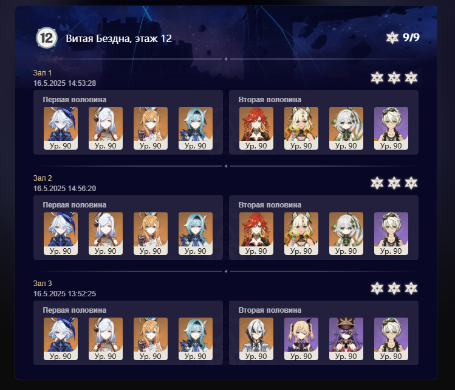Click the Первая половина label in Зал 2
The height and width of the screenshot is (390, 455).
coord(75,205)
